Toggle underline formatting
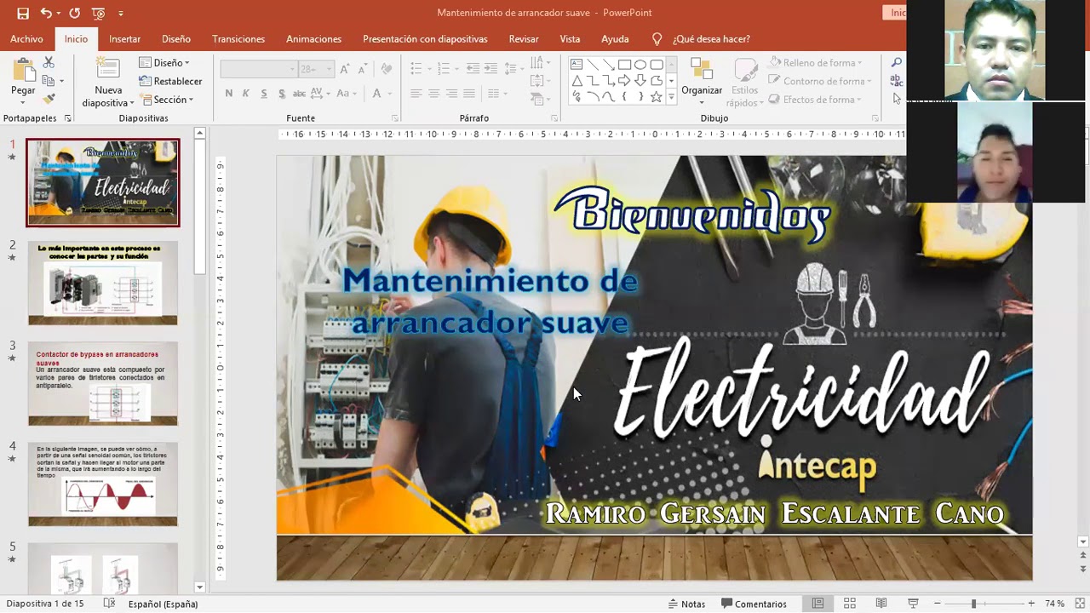 pos(264,94)
